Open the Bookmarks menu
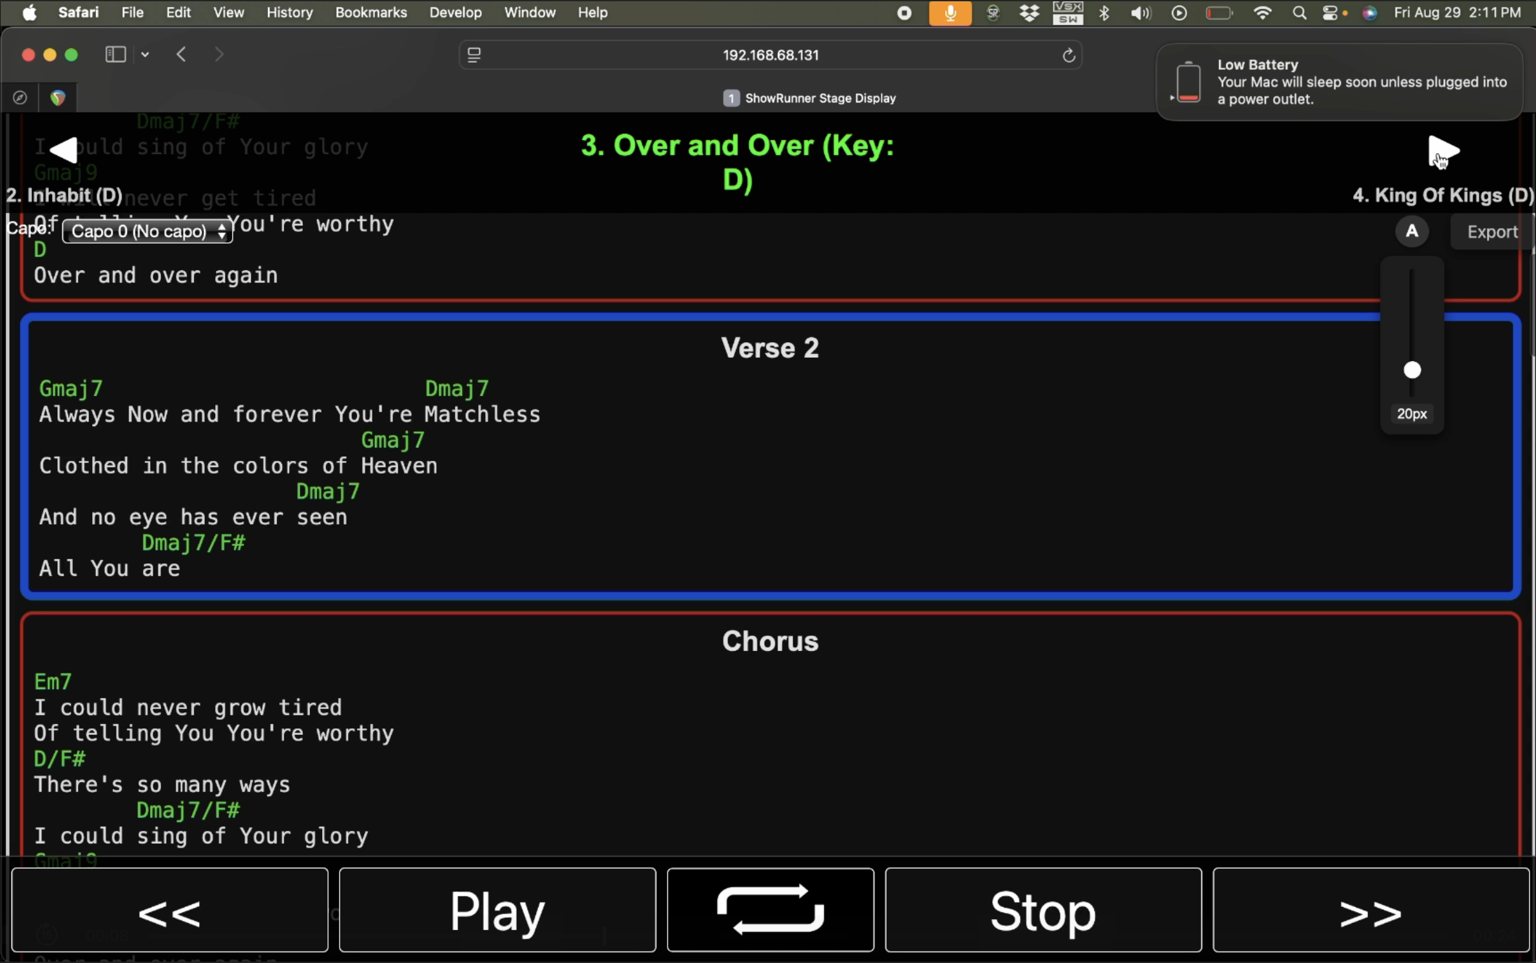Viewport: 1536px width, 963px height. coord(370,13)
